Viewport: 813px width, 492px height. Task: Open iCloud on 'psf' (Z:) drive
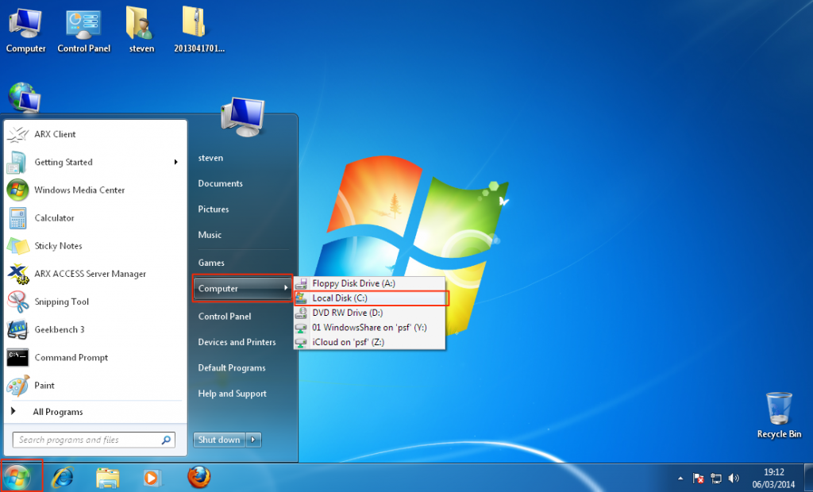pos(370,342)
